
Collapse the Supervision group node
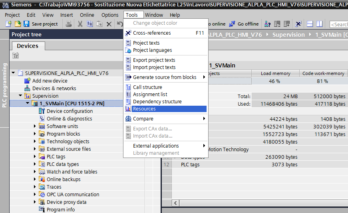click(x=20, y=96)
